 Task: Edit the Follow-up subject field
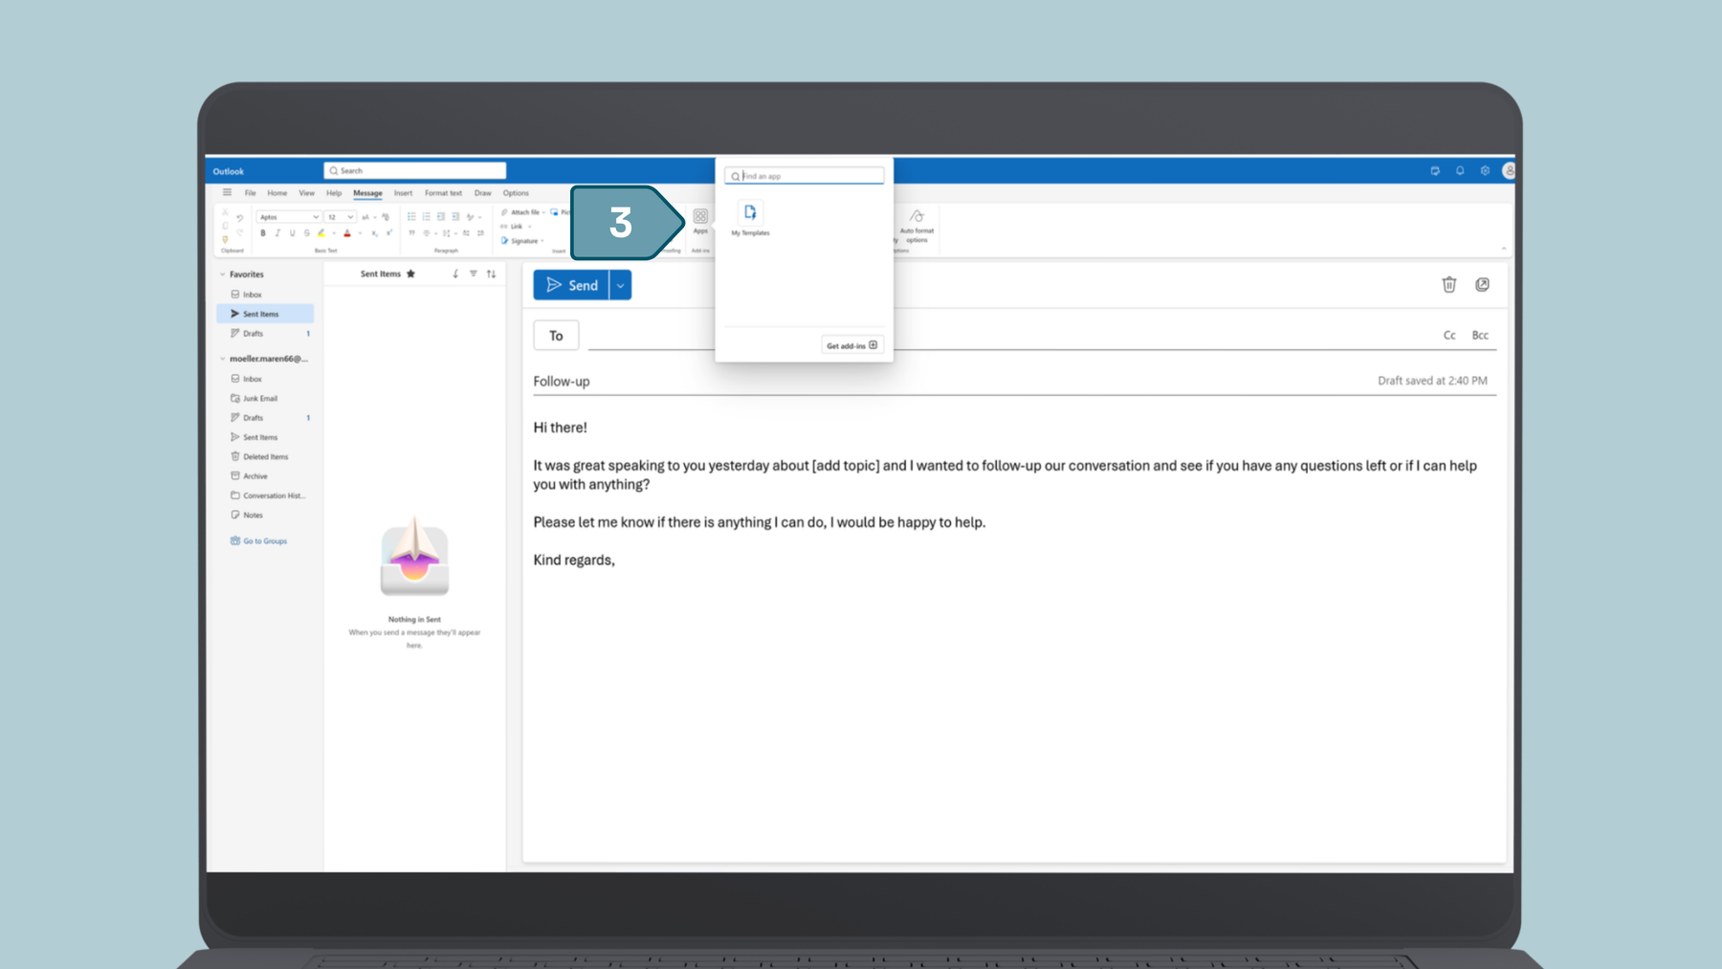coord(947,381)
